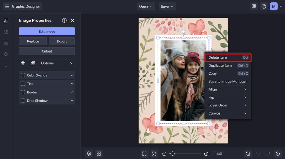
Task: Open the Layers panel icon
Action: point(88,154)
